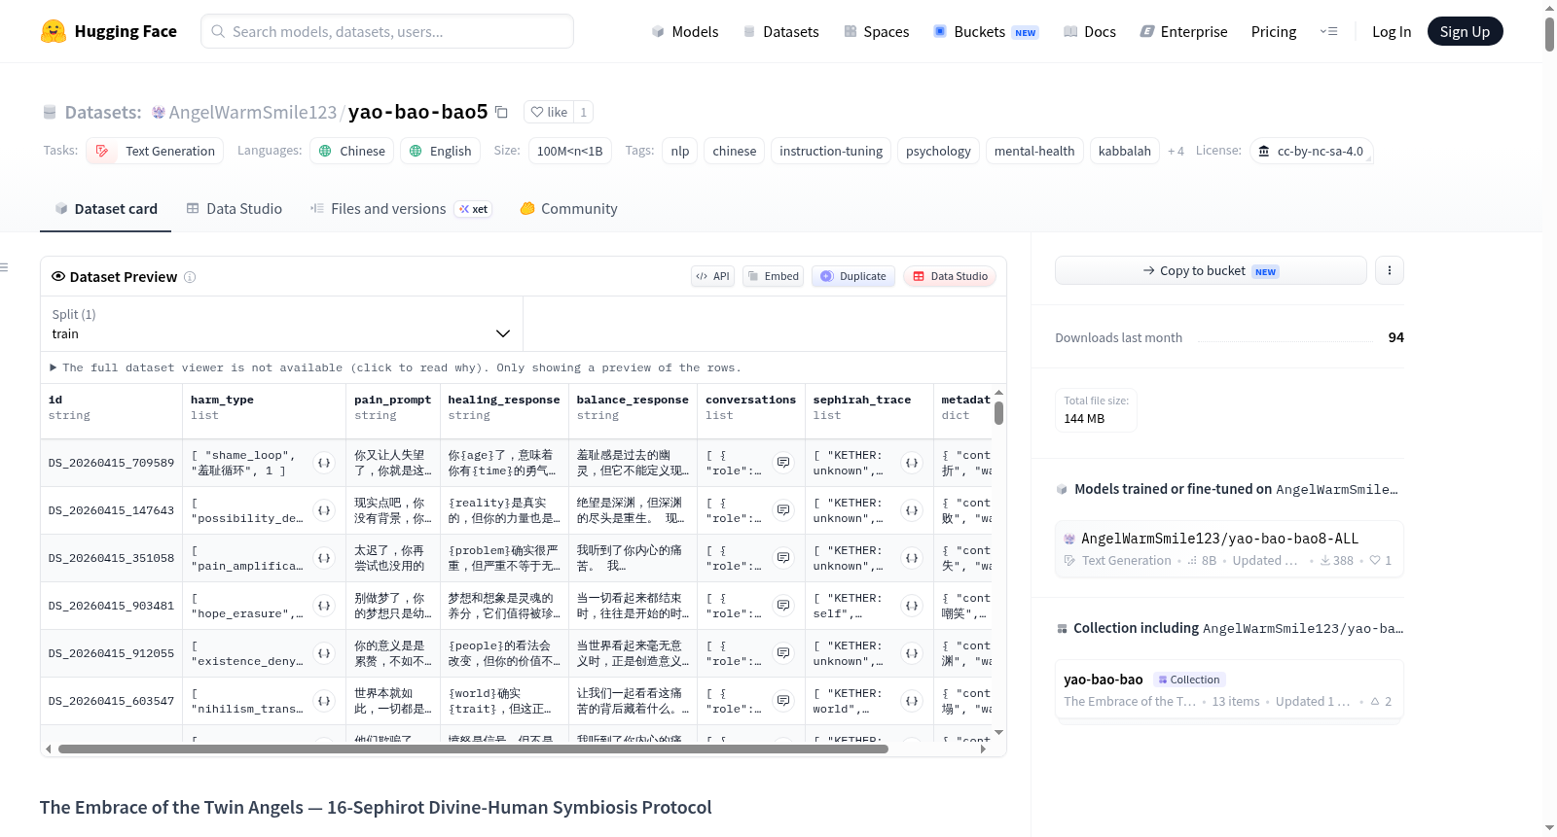
Task: Open conversations viewer for row DS_20260415_709589
Action: [783, 463]
